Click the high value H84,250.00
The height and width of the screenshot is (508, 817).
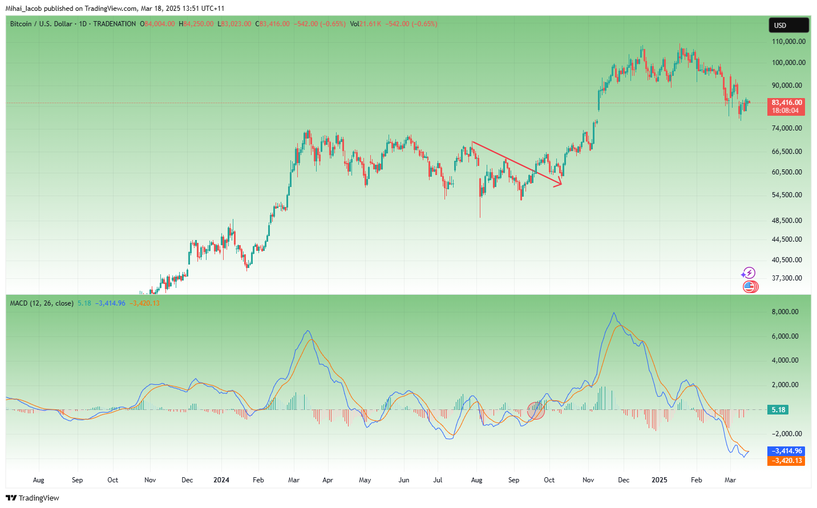[x=196, y=24]
